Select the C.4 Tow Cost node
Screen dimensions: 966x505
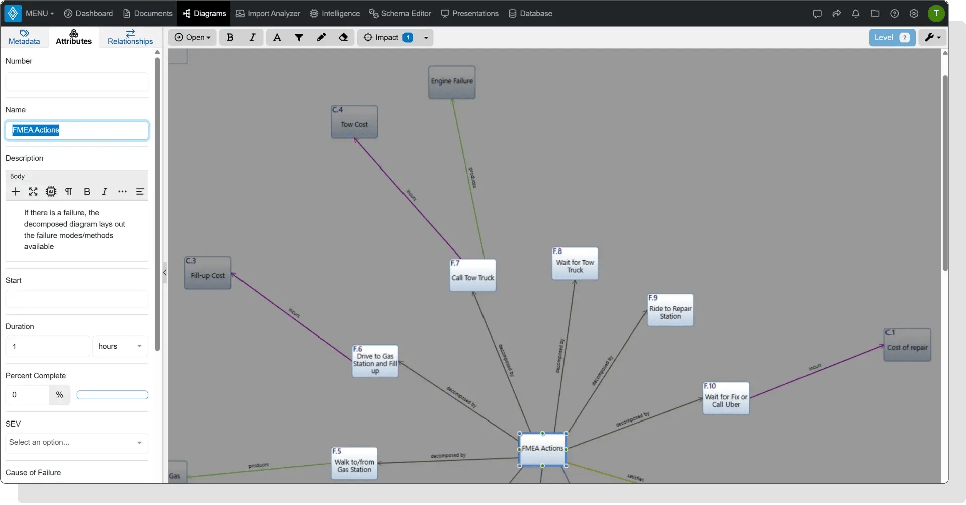pyautogui.click(x=354, y=122)
